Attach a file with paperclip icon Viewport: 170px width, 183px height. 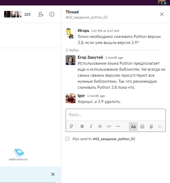point(151,126)
